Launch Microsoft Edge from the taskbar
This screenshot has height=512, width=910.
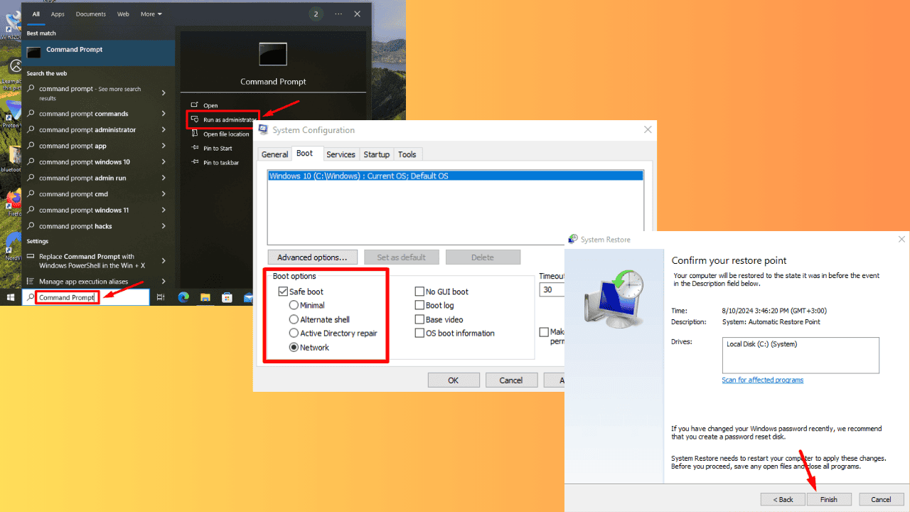tap(183, 297)
